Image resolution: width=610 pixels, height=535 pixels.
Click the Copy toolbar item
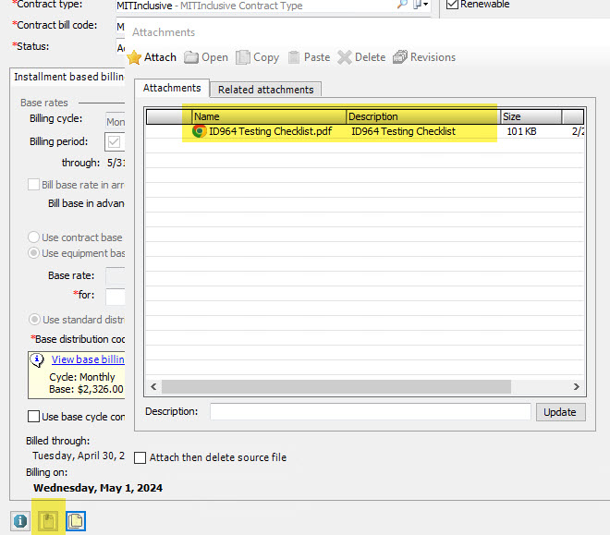(x=258, y=57)
